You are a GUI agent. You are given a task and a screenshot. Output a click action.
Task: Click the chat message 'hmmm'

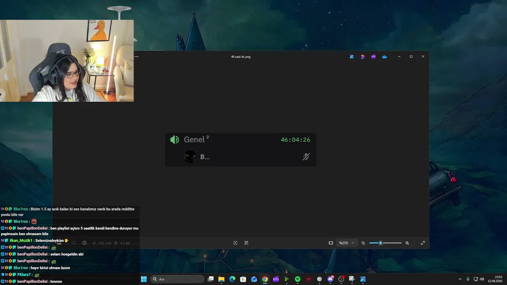(x=56, y=281)
